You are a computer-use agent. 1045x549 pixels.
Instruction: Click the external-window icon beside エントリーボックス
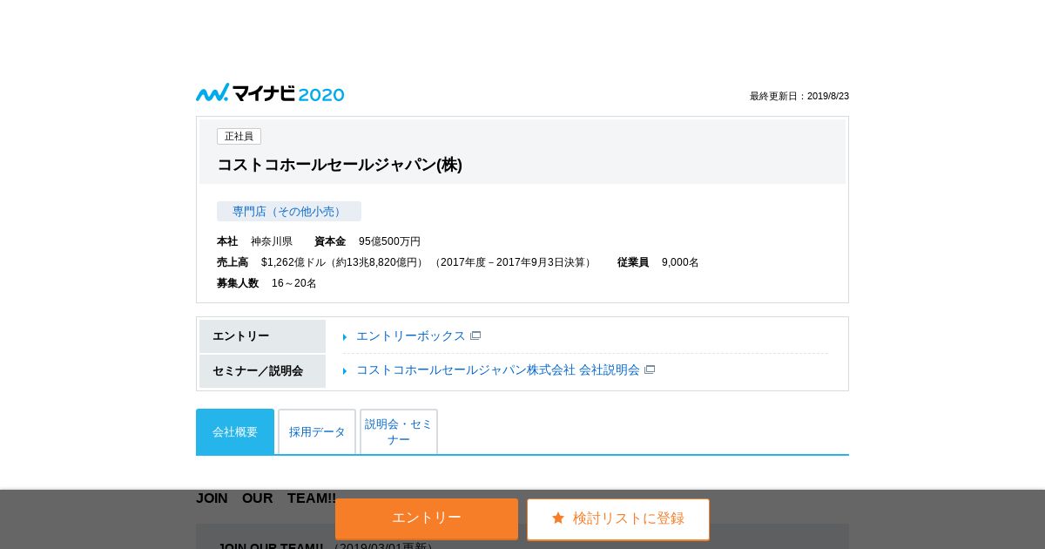click(x=475, y=335)
